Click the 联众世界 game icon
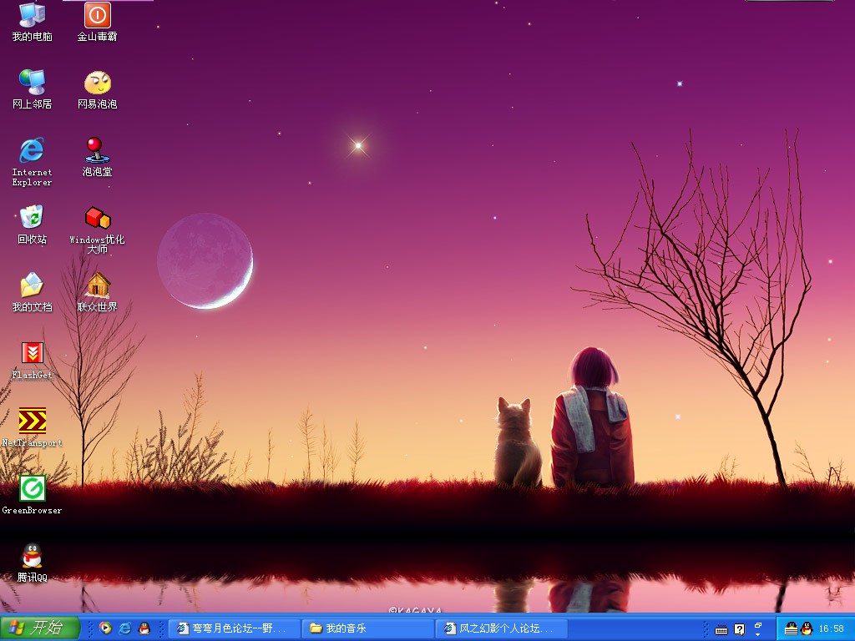 (98, 285)
